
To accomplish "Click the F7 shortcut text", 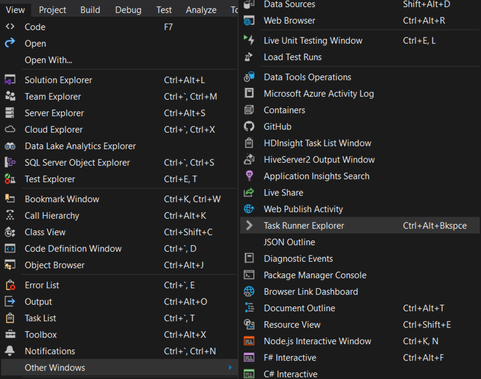I will (168, 27).
